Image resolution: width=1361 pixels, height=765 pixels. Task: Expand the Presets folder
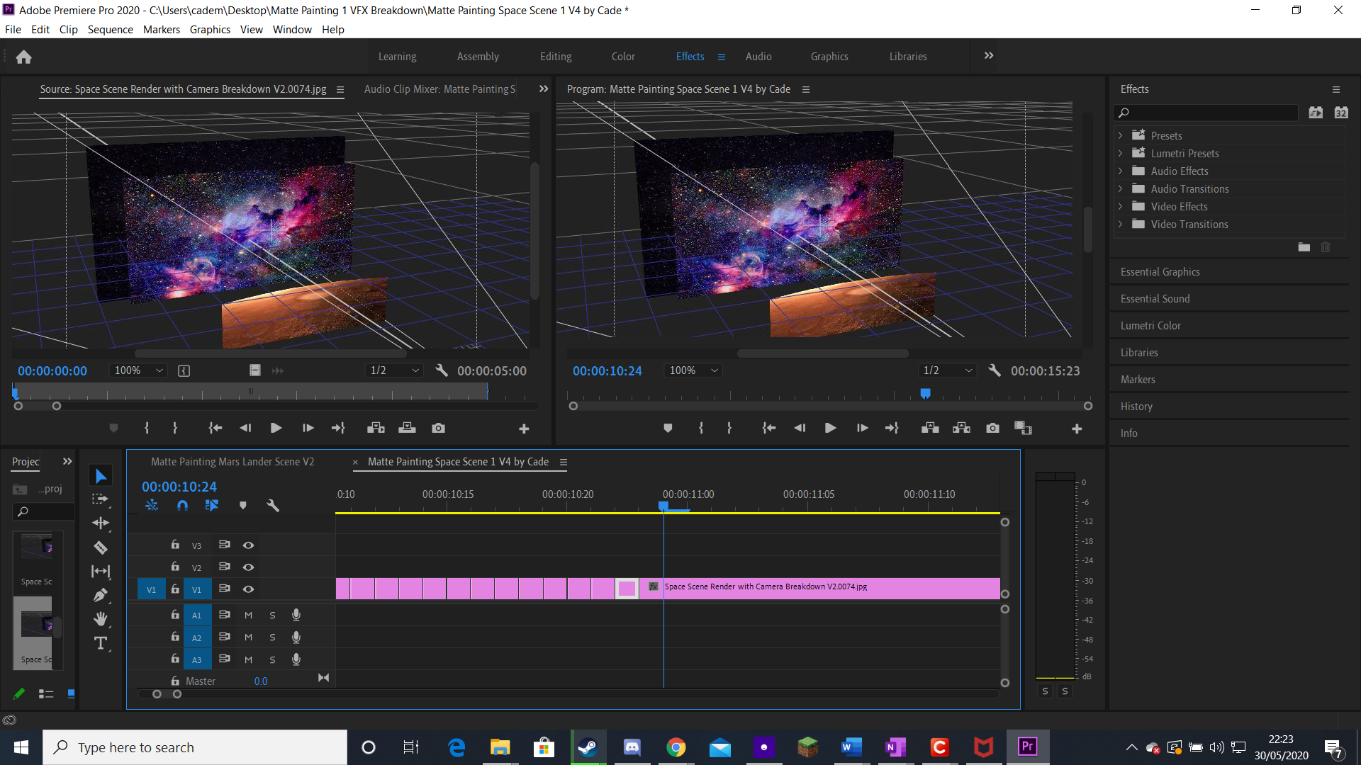[x=1120, y=135]
